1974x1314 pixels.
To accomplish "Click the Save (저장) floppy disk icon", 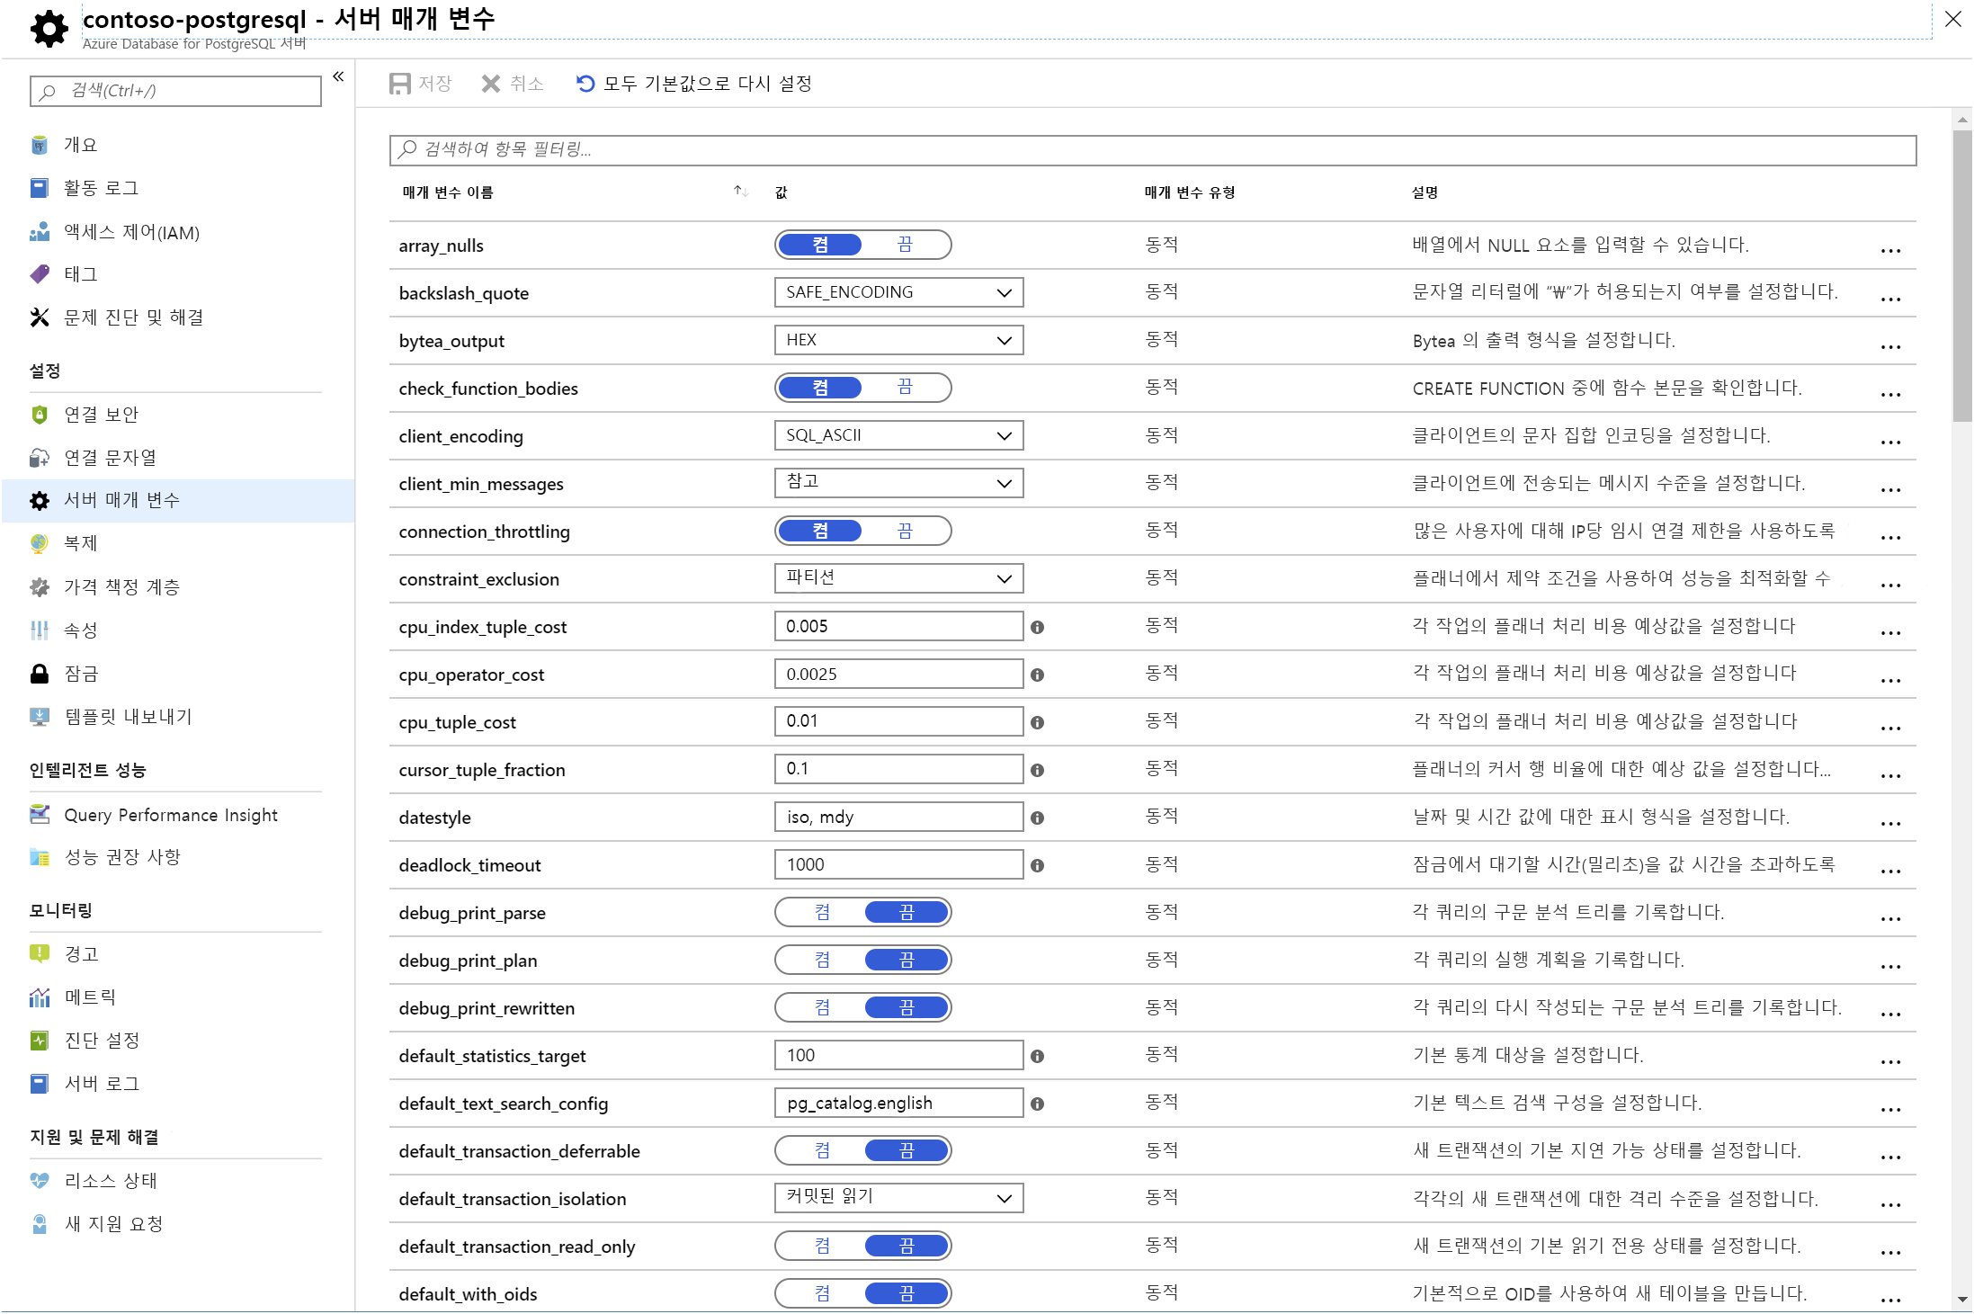I will point(399,84).
